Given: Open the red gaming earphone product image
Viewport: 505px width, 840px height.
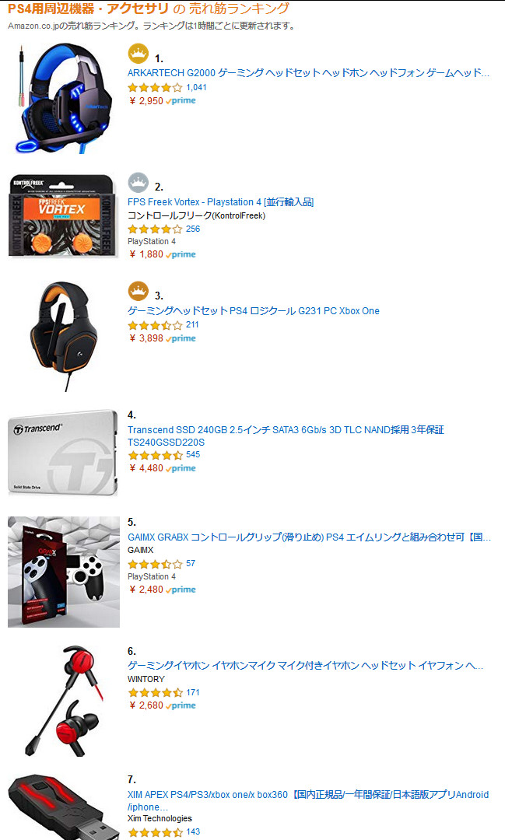Looking at the screenshot, I should coord(64,702).
